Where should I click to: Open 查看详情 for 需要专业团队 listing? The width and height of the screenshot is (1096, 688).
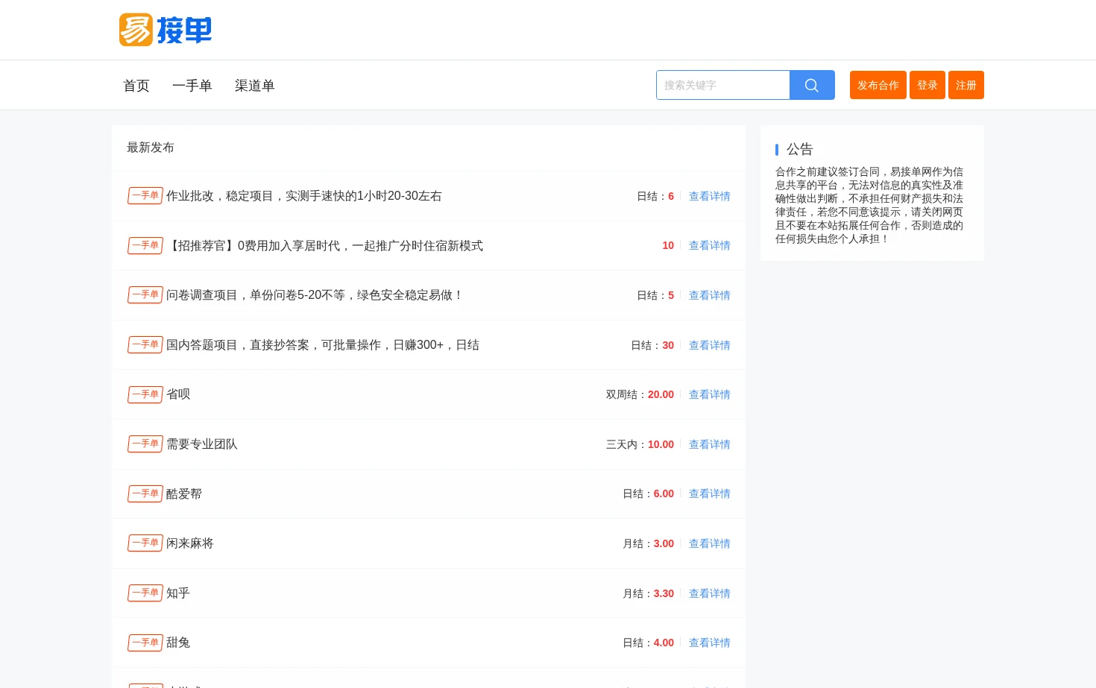point(710,444)
